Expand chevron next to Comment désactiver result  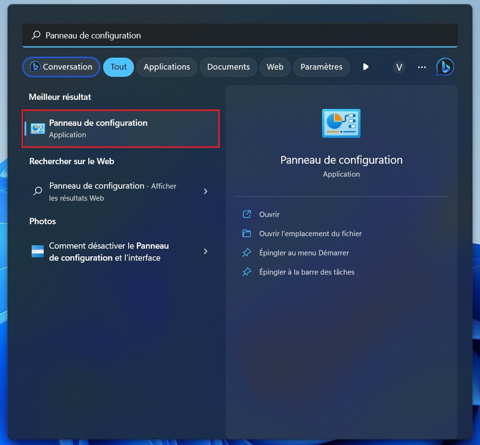tap(205, 252)
